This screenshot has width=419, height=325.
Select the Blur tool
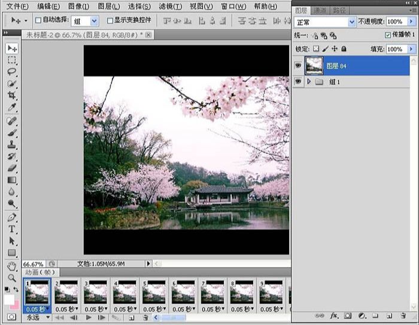tap(12, 192)
